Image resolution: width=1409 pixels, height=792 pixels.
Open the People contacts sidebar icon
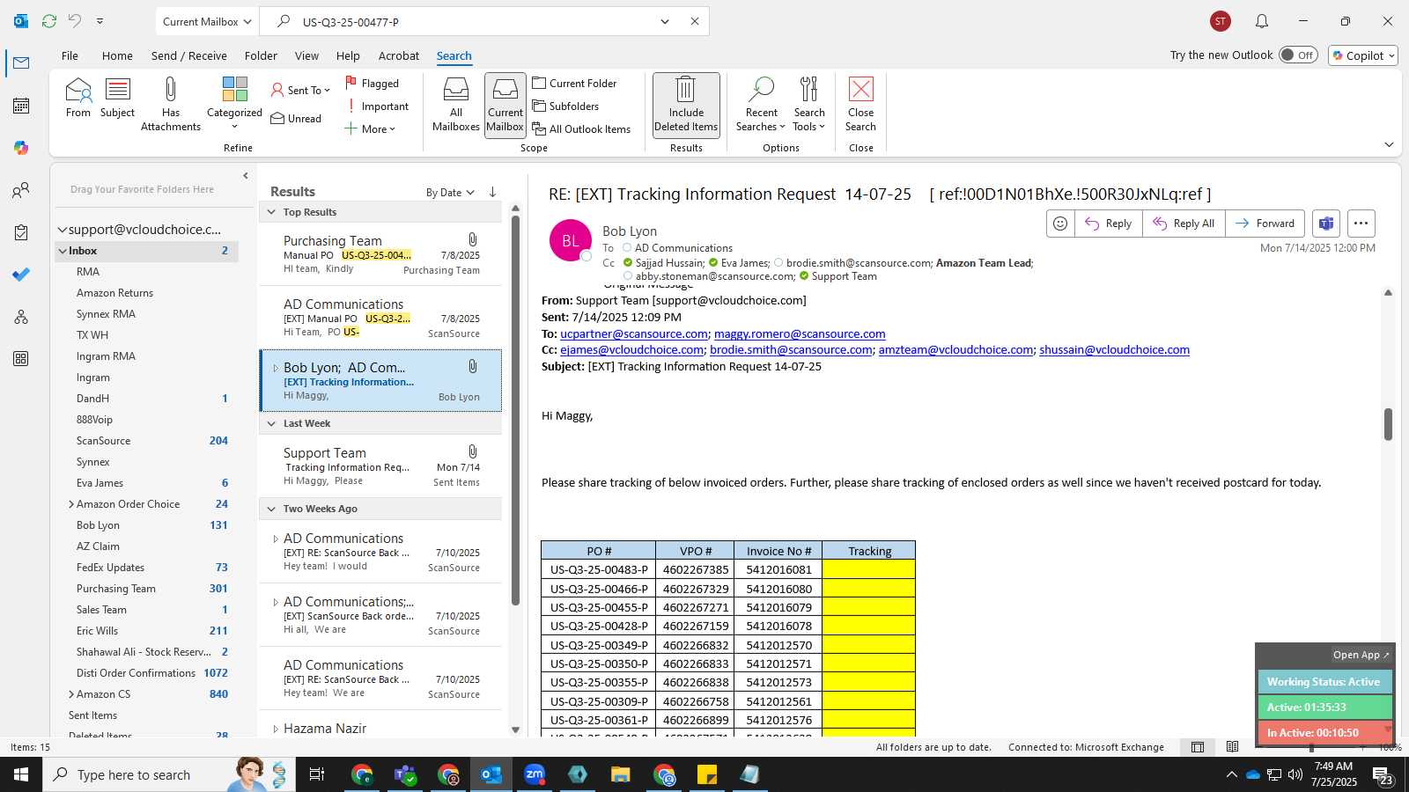click(x=21, y=190)
